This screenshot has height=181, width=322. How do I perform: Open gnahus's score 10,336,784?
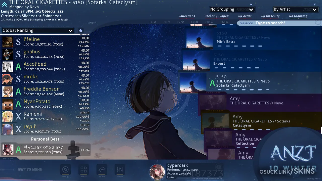46,54
